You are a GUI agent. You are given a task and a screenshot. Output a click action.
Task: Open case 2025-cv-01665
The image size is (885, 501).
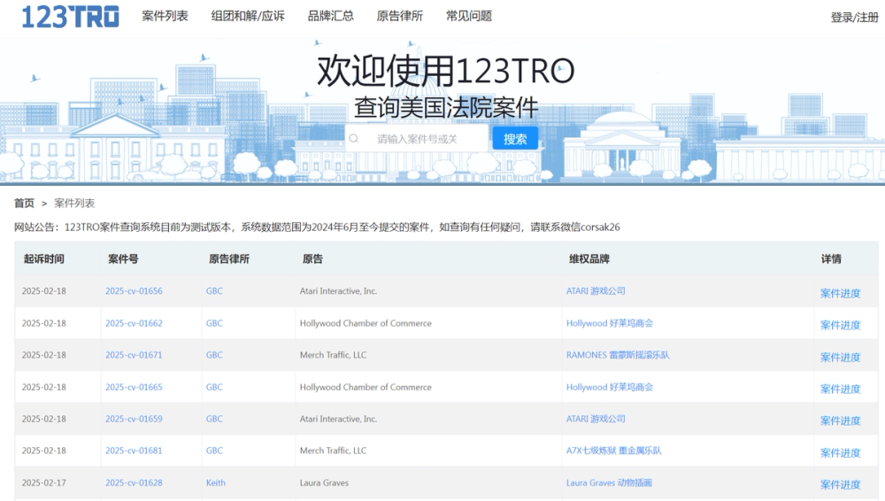click(x=134, y=387)
